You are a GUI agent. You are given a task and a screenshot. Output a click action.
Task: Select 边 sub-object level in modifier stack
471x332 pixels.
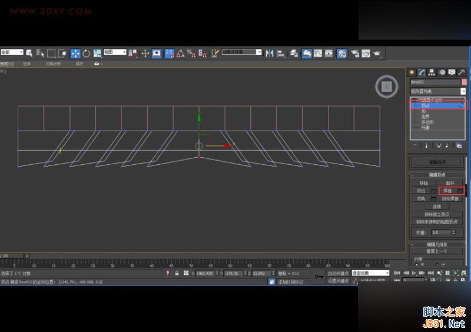point(423,111)
